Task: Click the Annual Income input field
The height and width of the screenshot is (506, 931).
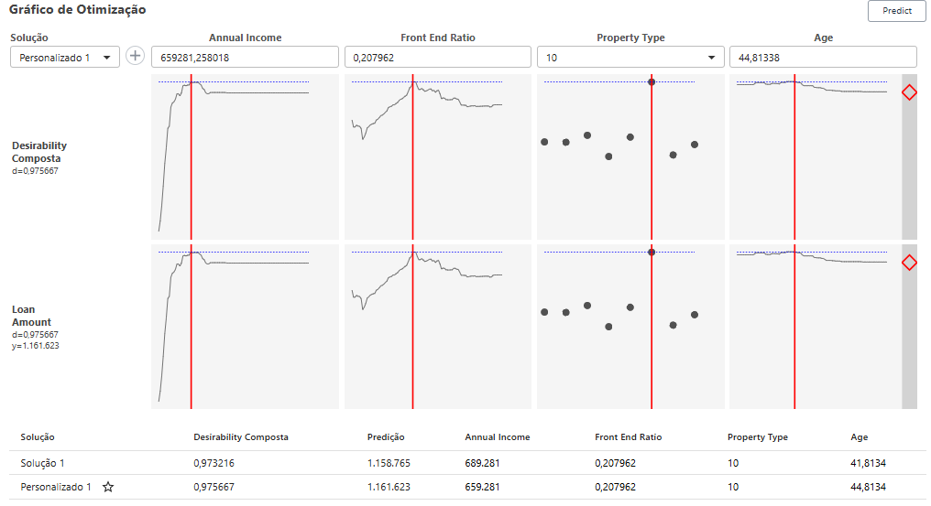Action: [x=245, y=57]
